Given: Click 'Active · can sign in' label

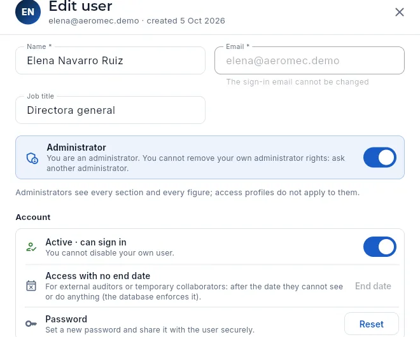Looking at the screenshot, I should [86, 242].
